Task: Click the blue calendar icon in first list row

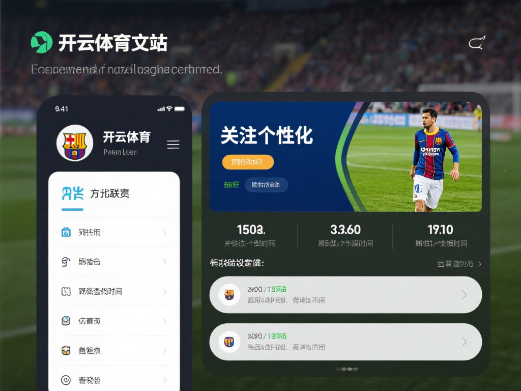Action: [x=66, y=232]
